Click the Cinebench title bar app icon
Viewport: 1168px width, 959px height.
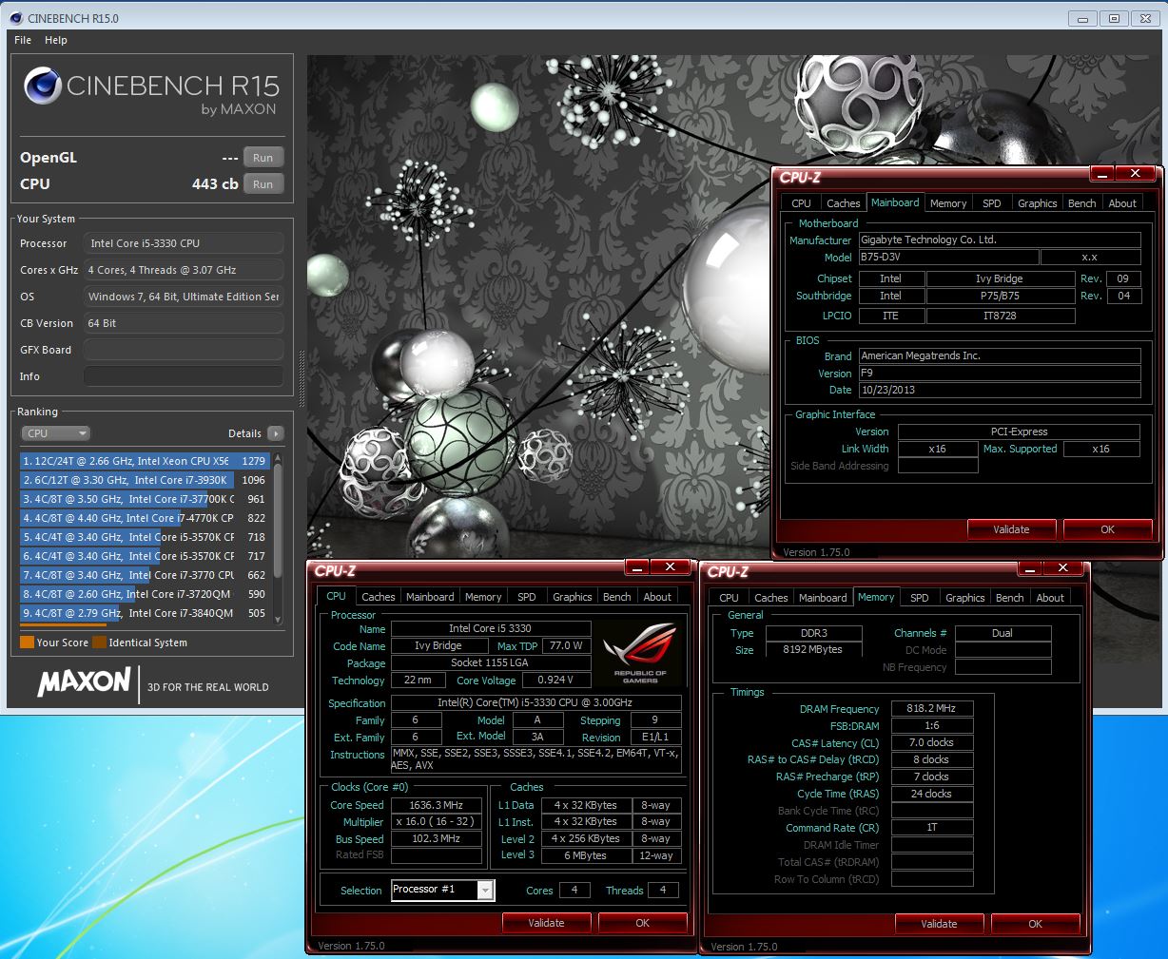[x=15, y=18]
